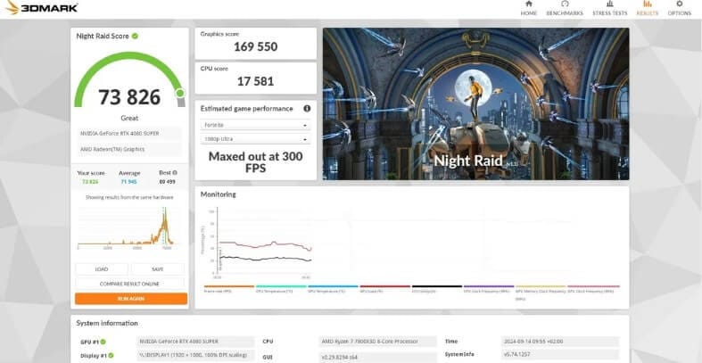This screenshot has width=702, height=363.
Task: Click the CPU score value 17 581
Action: 256,81
